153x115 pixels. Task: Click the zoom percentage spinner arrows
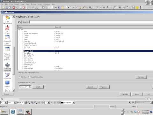click(25, 103)
